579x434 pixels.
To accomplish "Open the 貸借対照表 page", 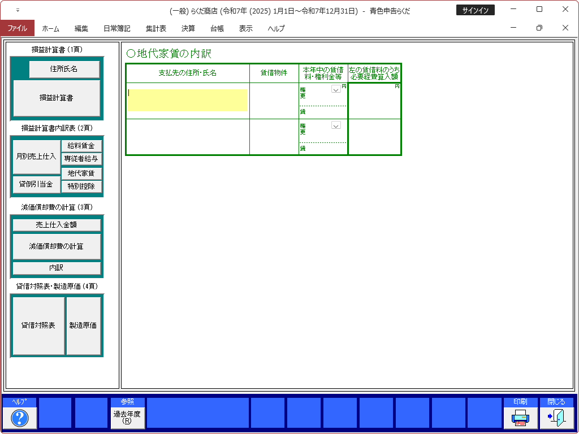I will (x=38, y=325).
